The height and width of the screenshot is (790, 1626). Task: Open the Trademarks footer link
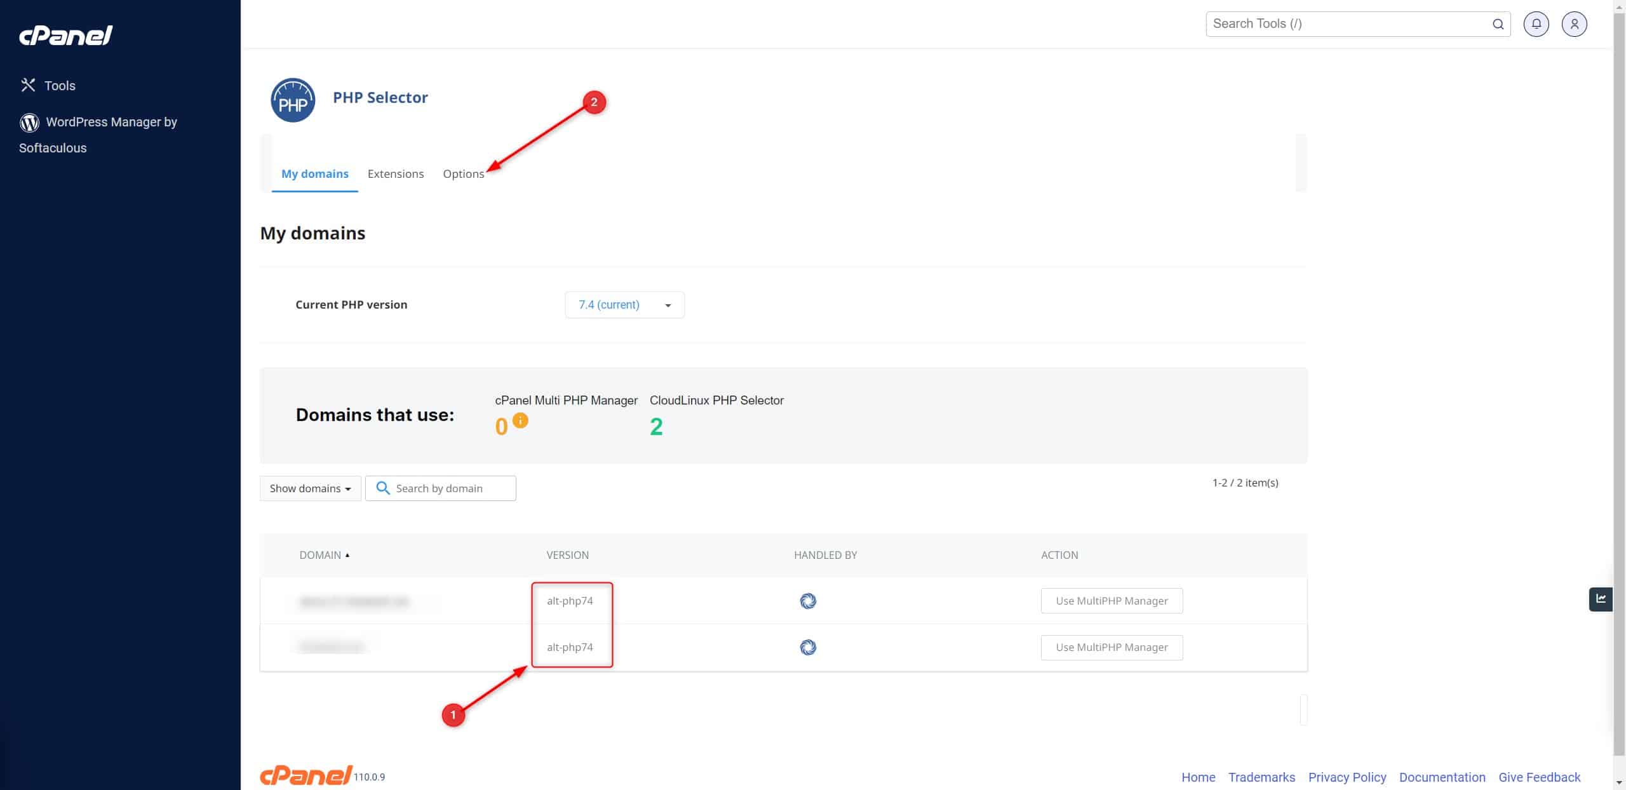[x=1262, y=777]
